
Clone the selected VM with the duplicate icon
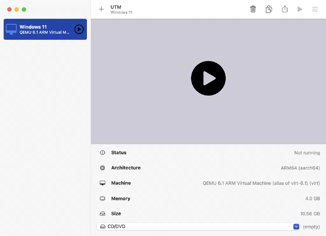269,9
